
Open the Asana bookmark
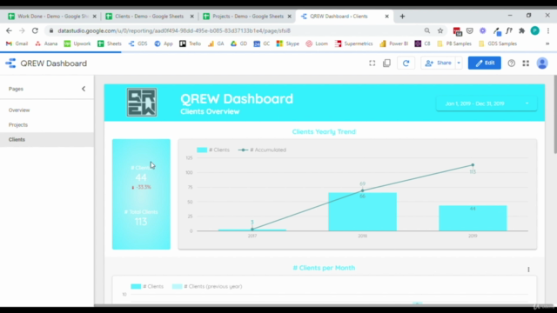[x=46, y=43]
